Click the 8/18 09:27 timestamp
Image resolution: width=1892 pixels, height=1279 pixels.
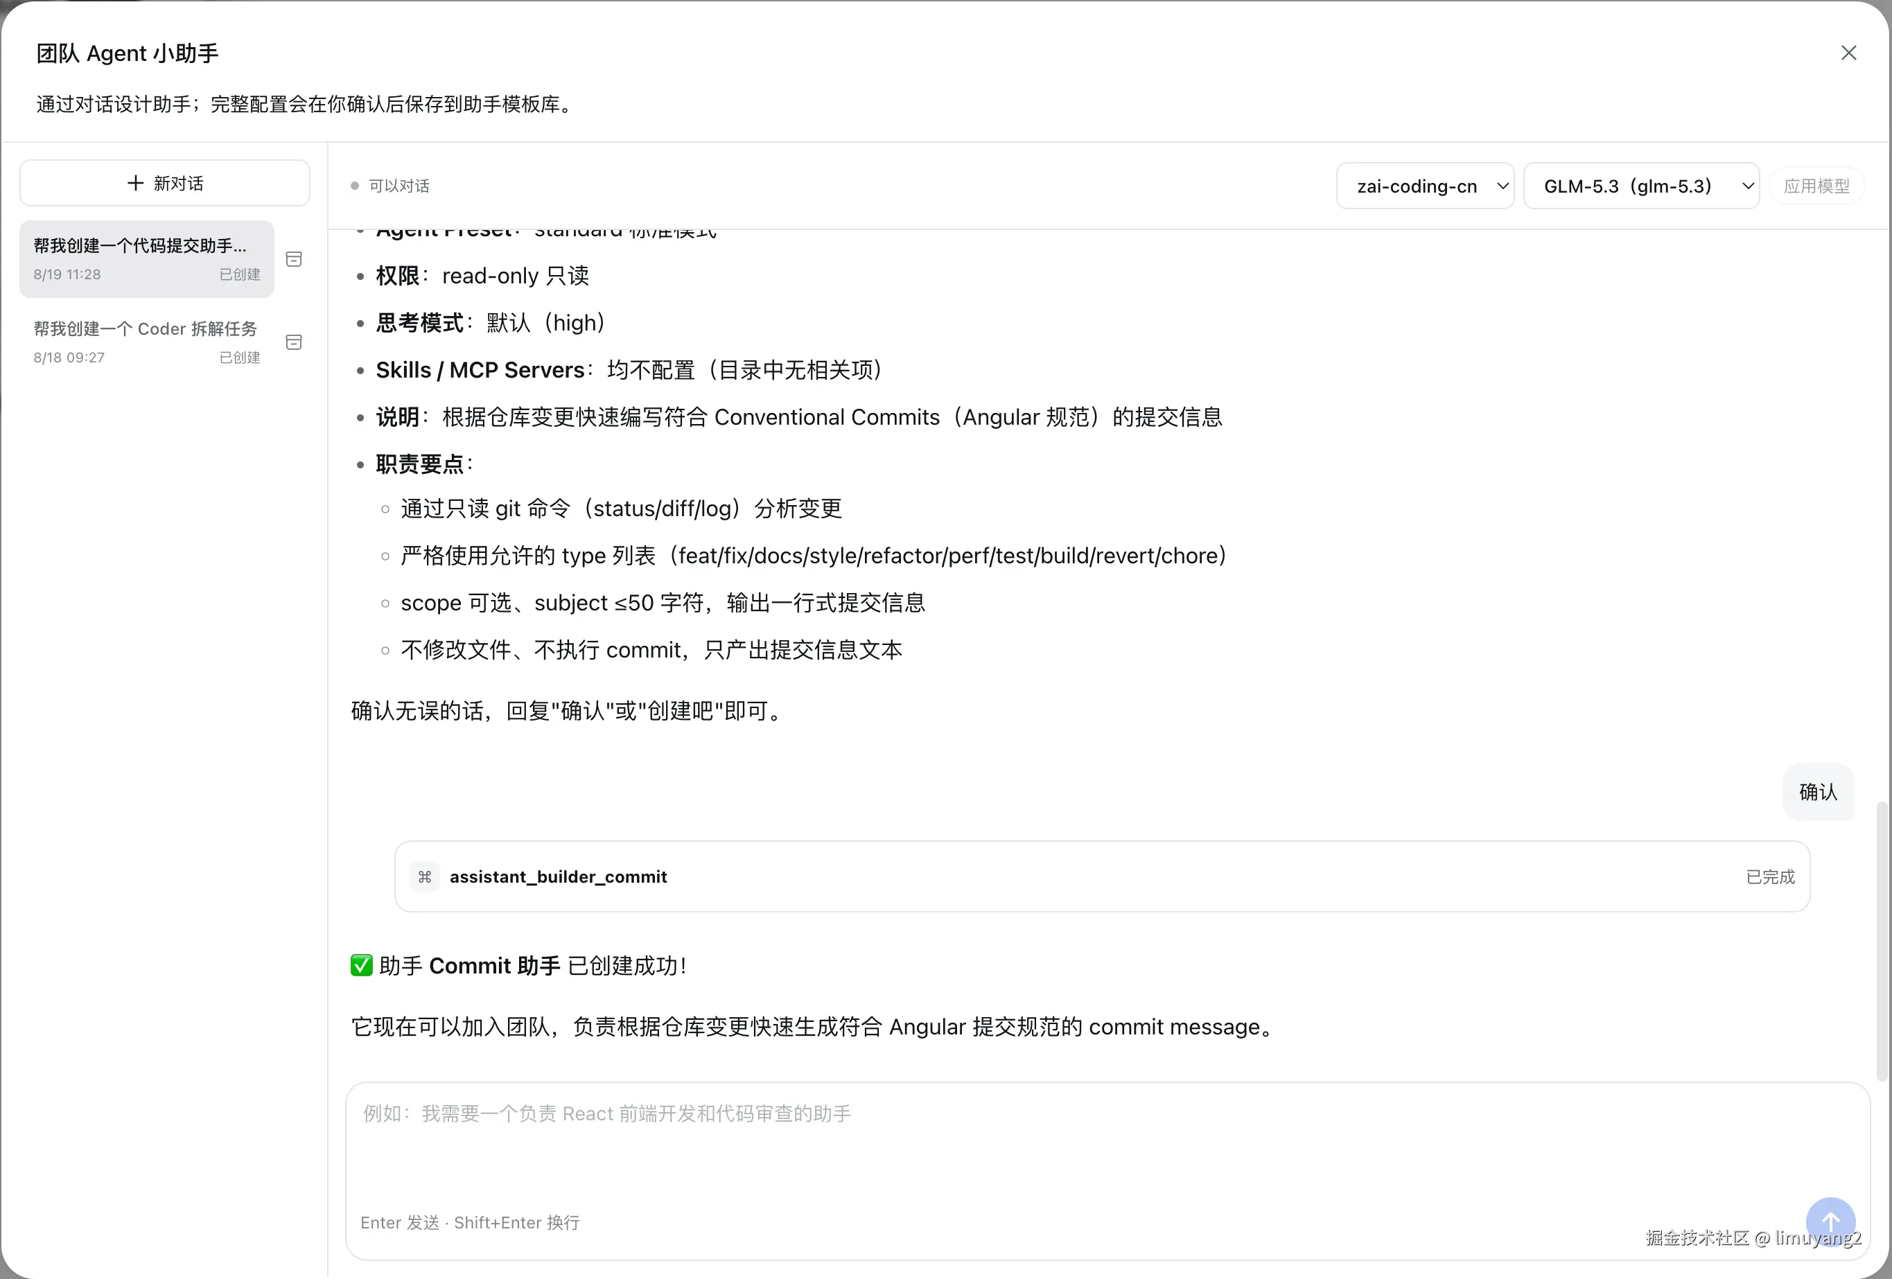pyautogui.click(x=69, y=358)
